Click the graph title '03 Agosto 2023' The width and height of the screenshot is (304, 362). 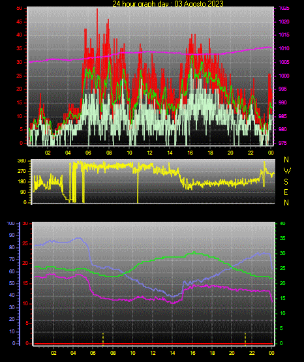coord(199,3)
